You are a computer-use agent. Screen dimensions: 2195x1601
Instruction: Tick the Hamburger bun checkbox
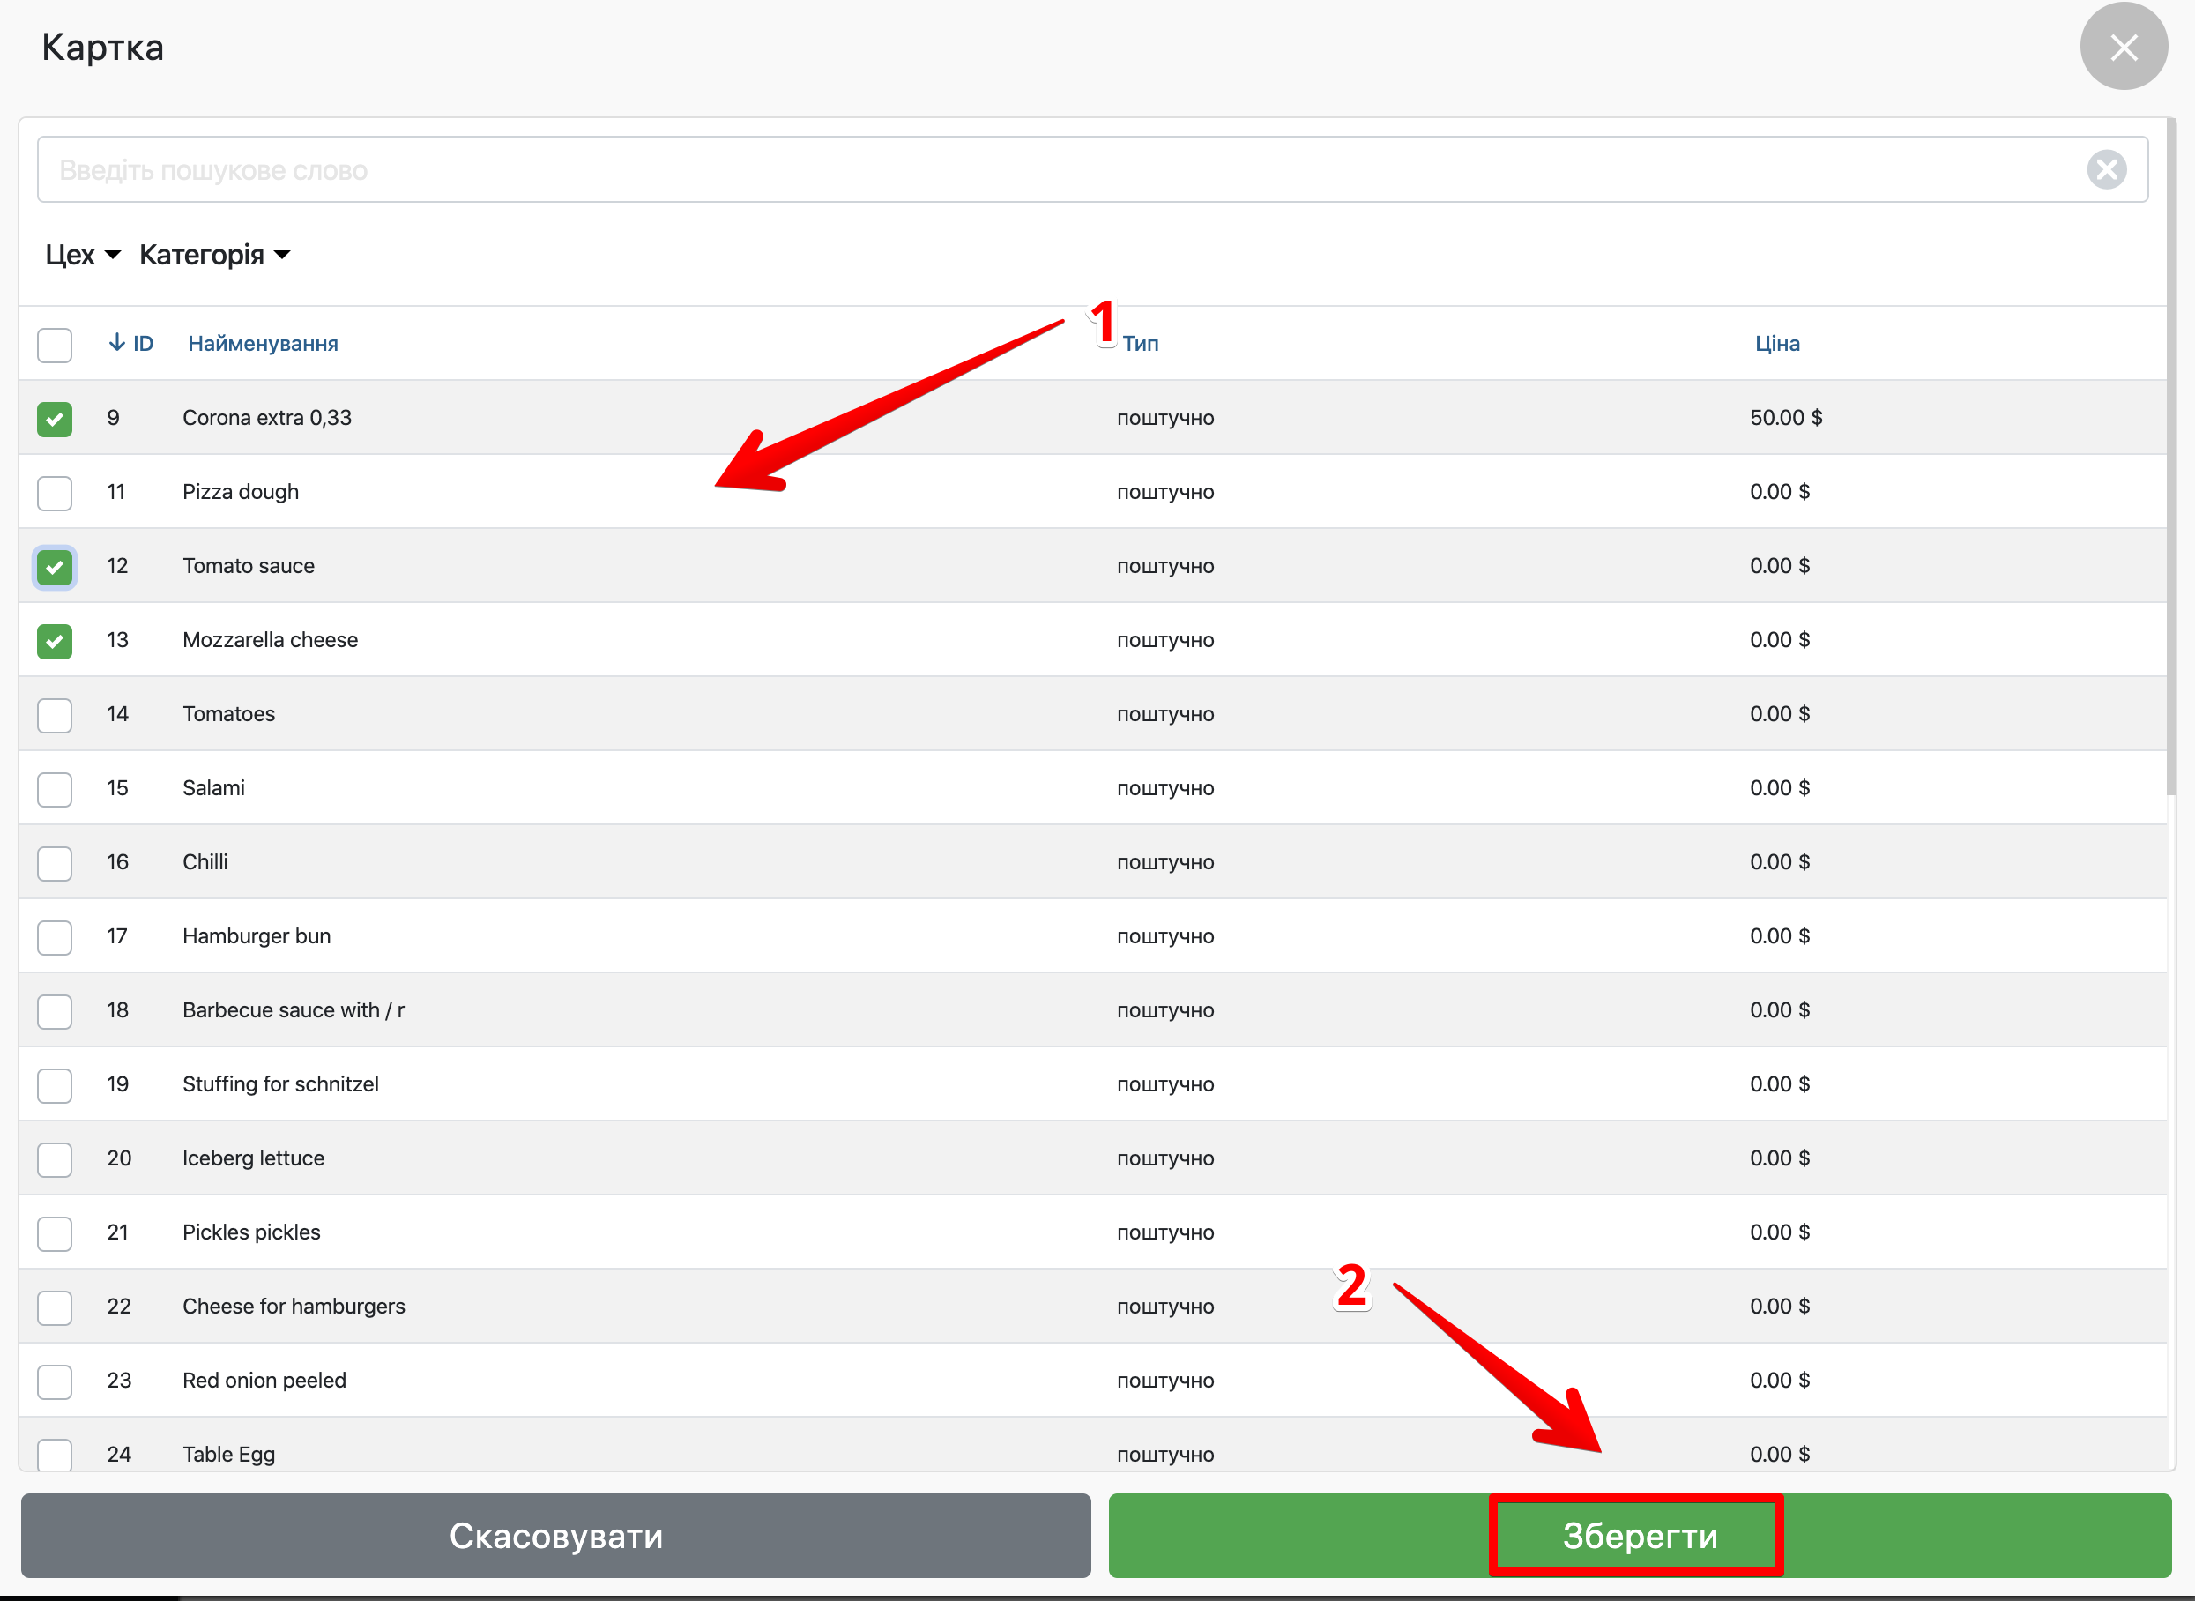[x=55, y=937]
